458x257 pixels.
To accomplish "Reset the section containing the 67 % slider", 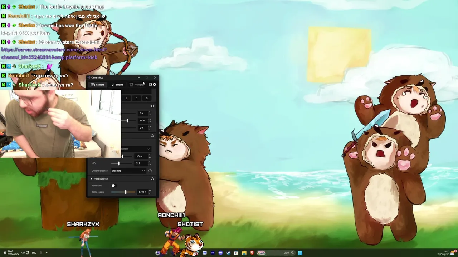I will pos(152,106).
